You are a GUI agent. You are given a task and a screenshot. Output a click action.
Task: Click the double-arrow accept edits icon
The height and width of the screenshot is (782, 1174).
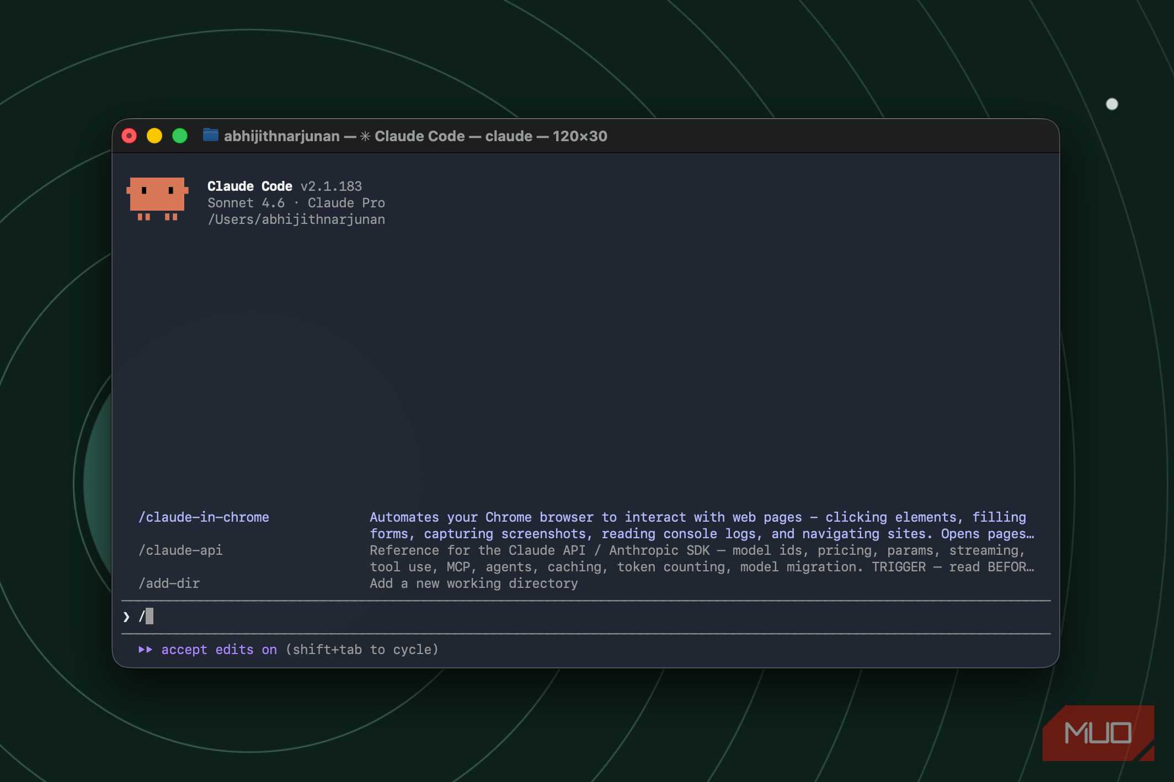tap(146, 650)
